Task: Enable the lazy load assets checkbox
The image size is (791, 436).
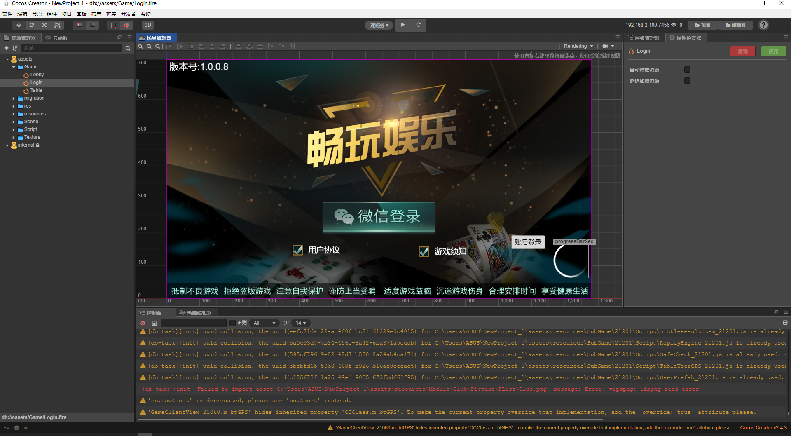Action: pos(687,81)
